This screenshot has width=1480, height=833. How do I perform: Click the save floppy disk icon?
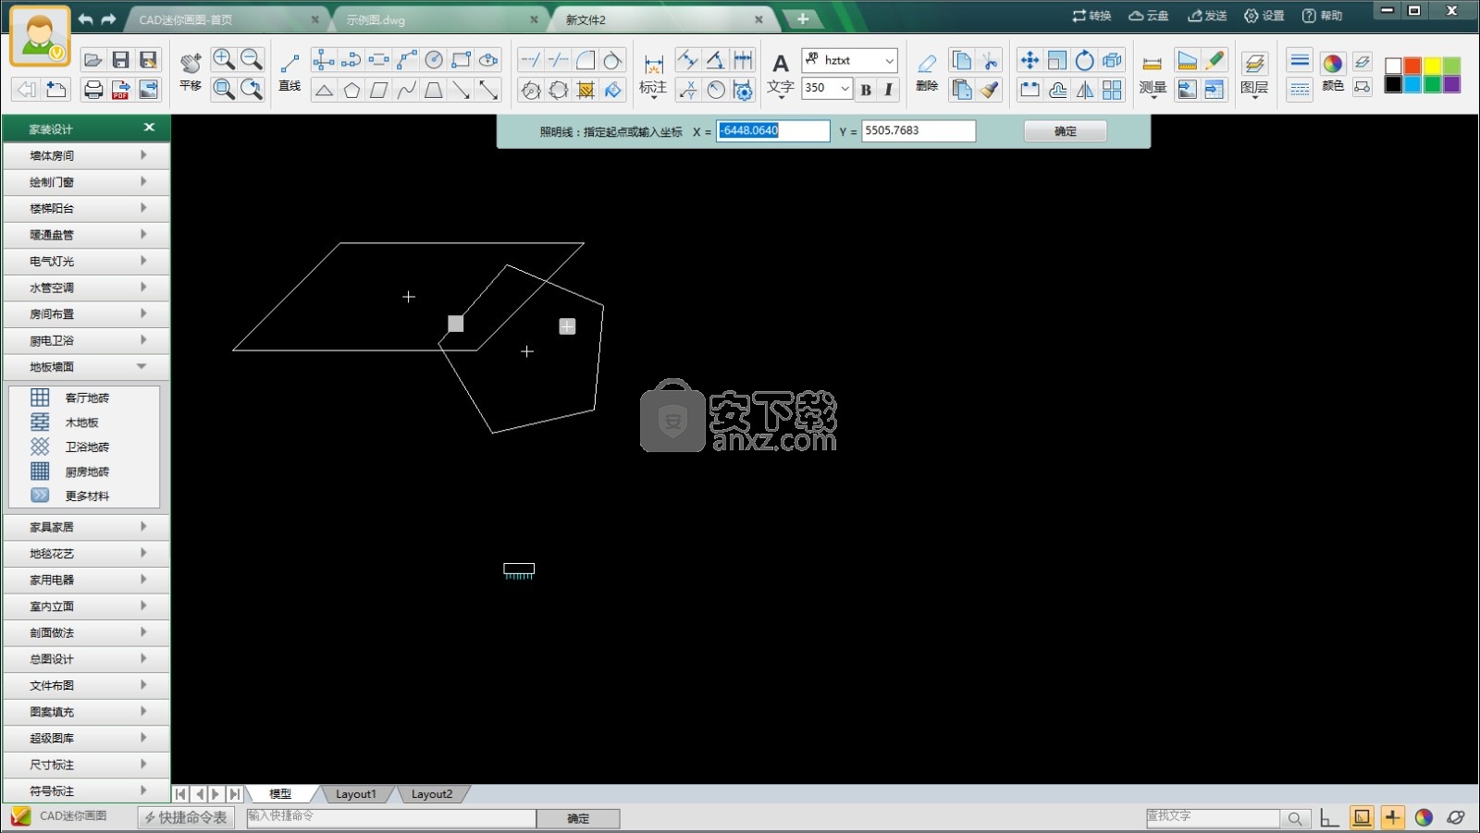[120, 60]
